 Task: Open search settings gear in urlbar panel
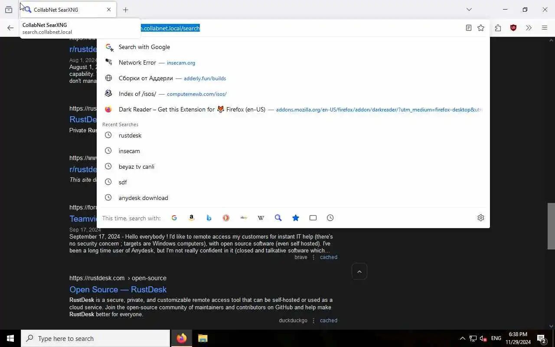coord(481,218)
